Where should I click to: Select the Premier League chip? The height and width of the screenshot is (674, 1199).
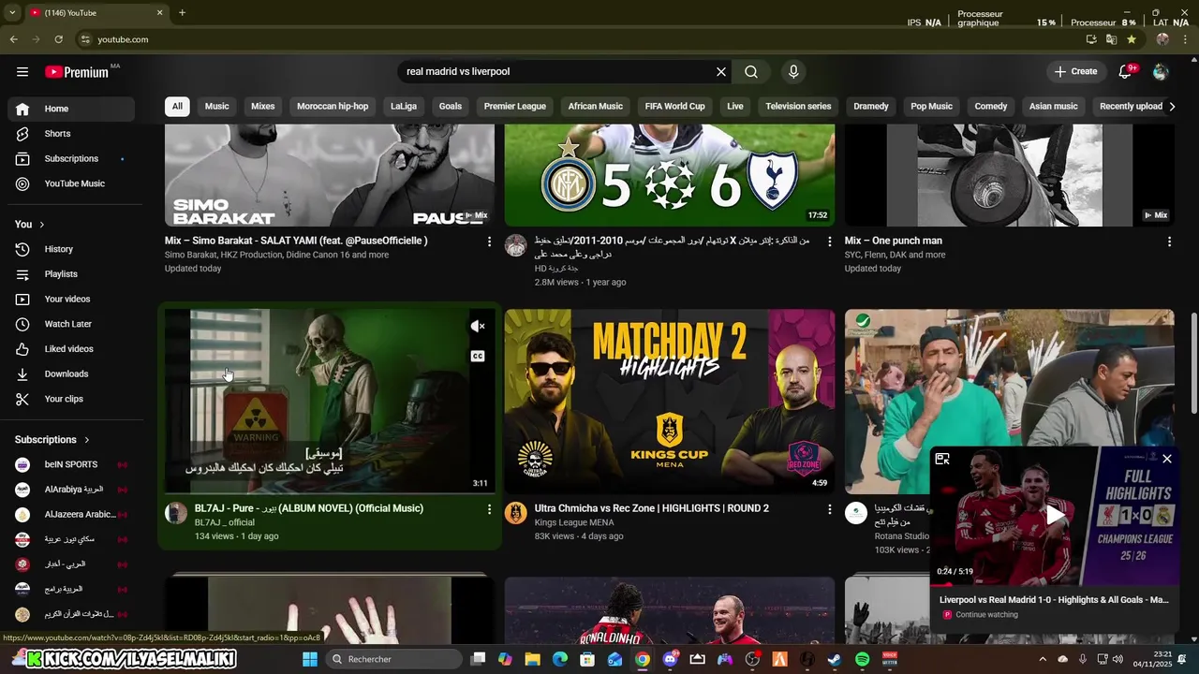[x=514, y=107]
